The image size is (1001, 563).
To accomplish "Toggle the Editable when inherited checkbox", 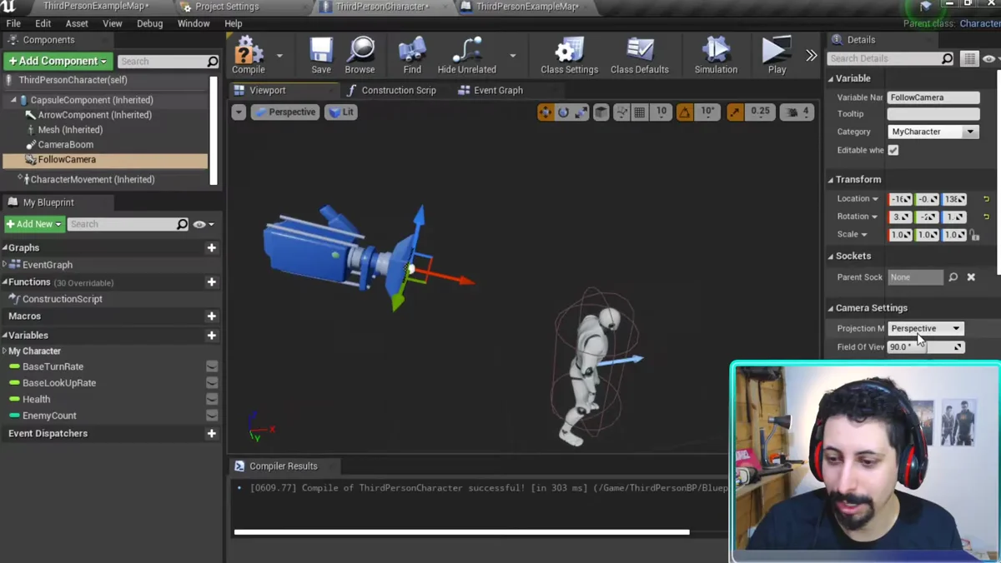I will [x=893, y=150].
